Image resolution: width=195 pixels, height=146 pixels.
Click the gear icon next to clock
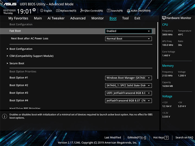(34, 10)
